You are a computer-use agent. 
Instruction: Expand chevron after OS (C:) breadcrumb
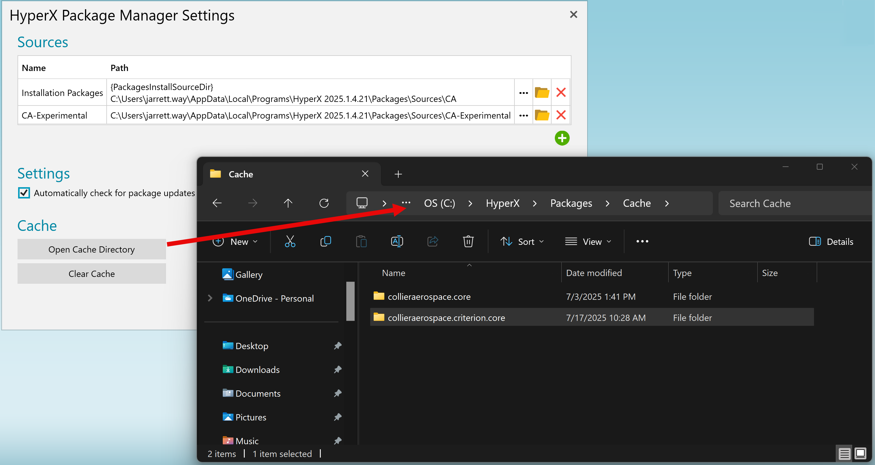tap(470, 203)
